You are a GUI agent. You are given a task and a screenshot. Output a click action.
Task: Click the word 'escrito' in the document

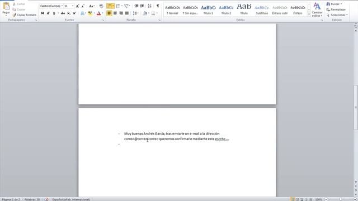pyautogui.click(x=220, y=139)
